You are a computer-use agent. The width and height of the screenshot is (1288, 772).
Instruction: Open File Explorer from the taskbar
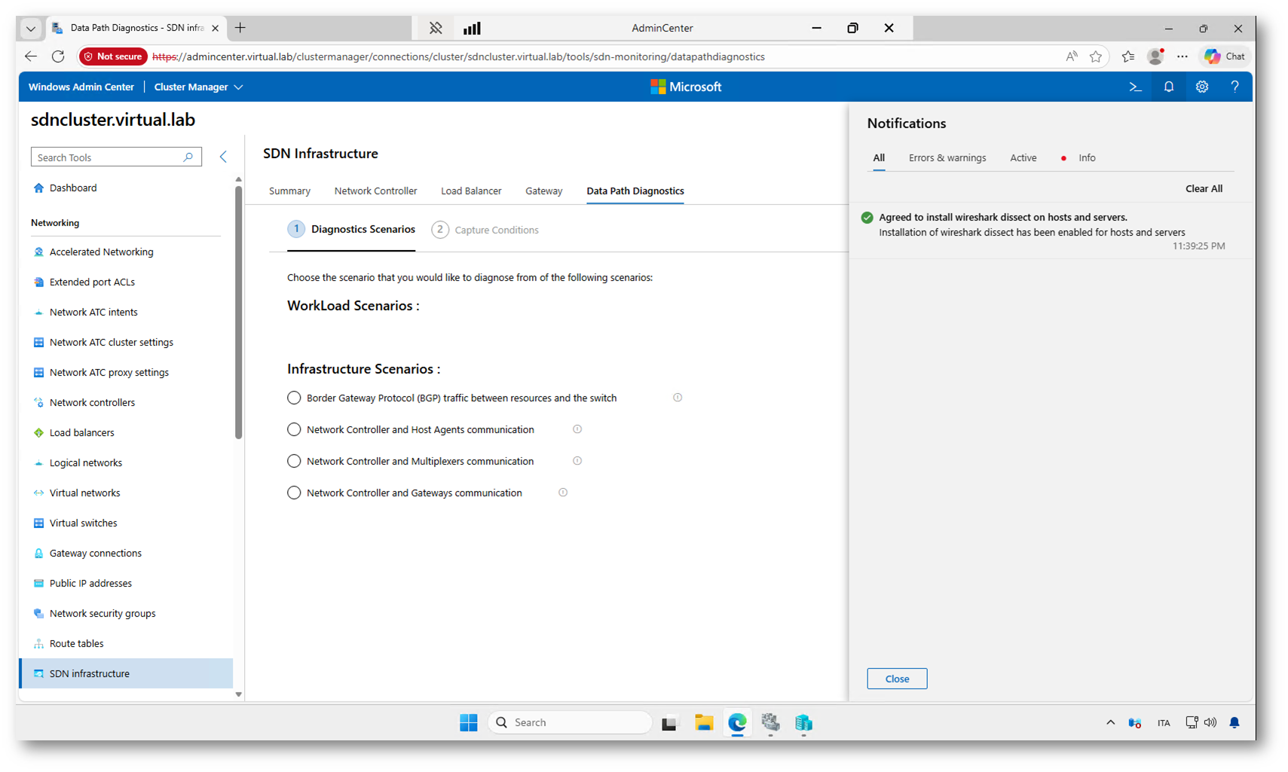(704, 723)
